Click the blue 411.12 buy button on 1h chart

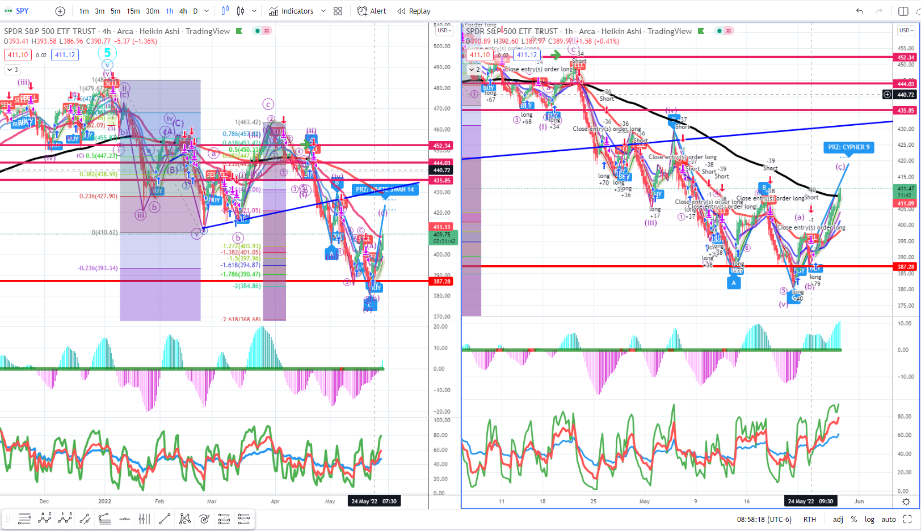point(527,55)
